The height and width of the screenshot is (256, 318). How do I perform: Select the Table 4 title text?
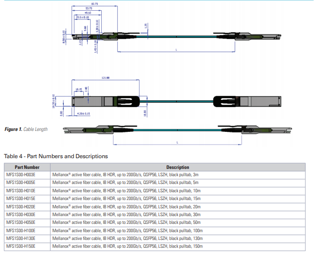tap(56, 156)
